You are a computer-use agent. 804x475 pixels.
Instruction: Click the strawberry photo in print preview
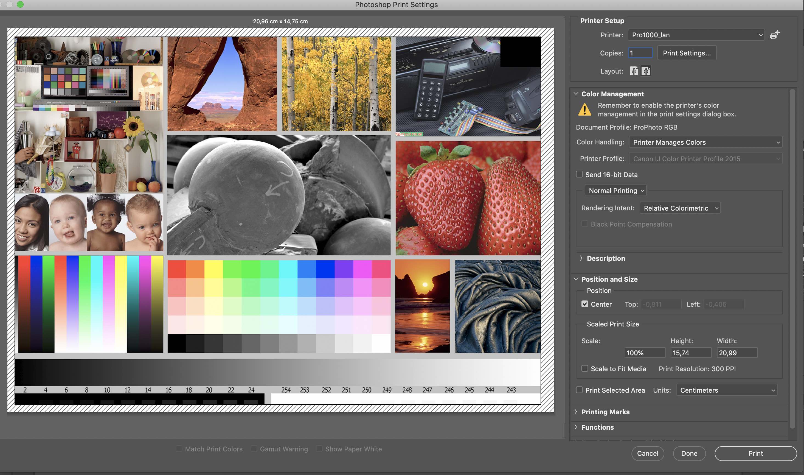pyautogui.click(x=468, y=198)
